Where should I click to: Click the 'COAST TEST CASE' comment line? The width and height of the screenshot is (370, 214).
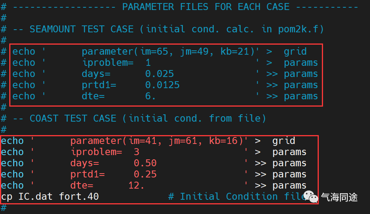[133, 118]
